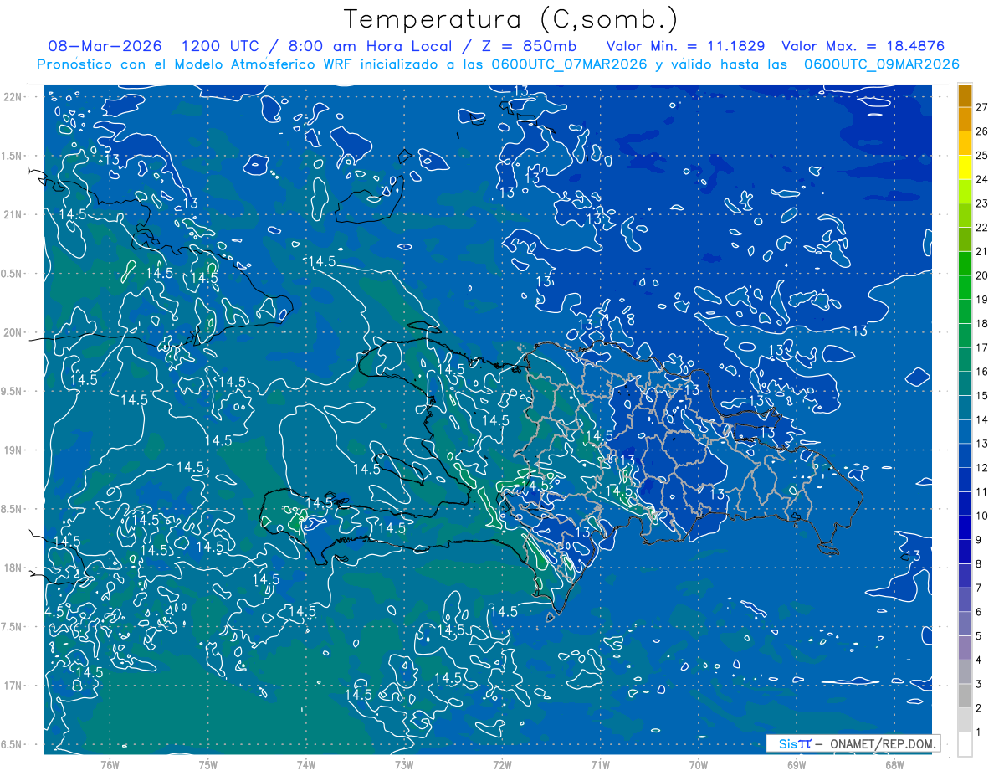This screenshot has width=1004, height=776.
Task: Select the '0600UTC_07MAR2026' initialization time
Action: (x=569, y=64)
